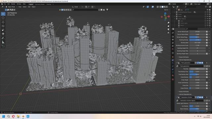Image resolution: width=212 pixels, height=119 pixels.
Task: Toggle viewport overlays button
Action: (x=153, y=7)
